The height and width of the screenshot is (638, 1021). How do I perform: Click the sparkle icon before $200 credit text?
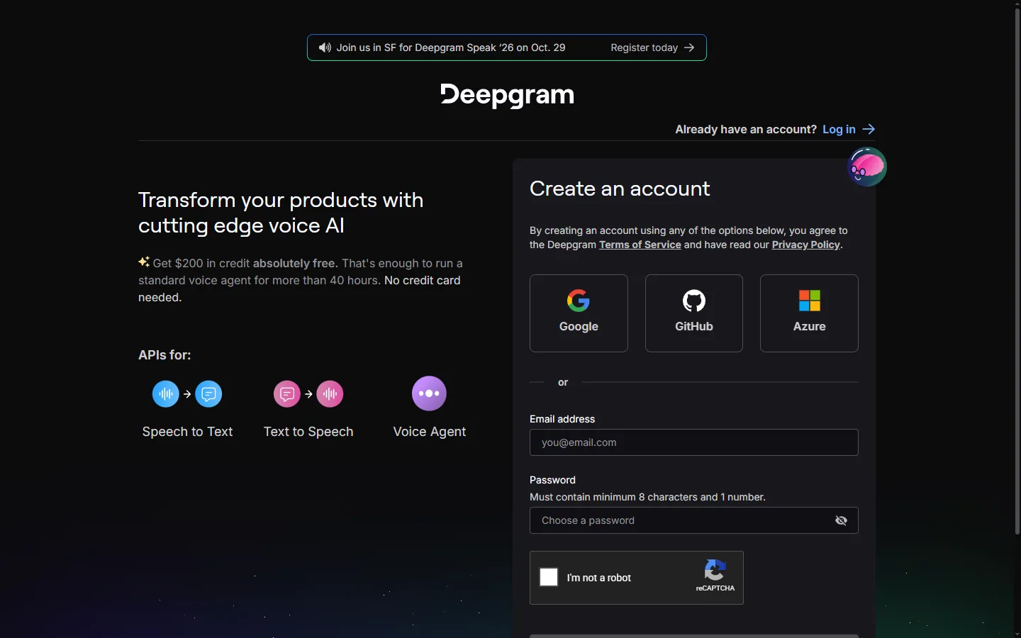pos(144,262)
